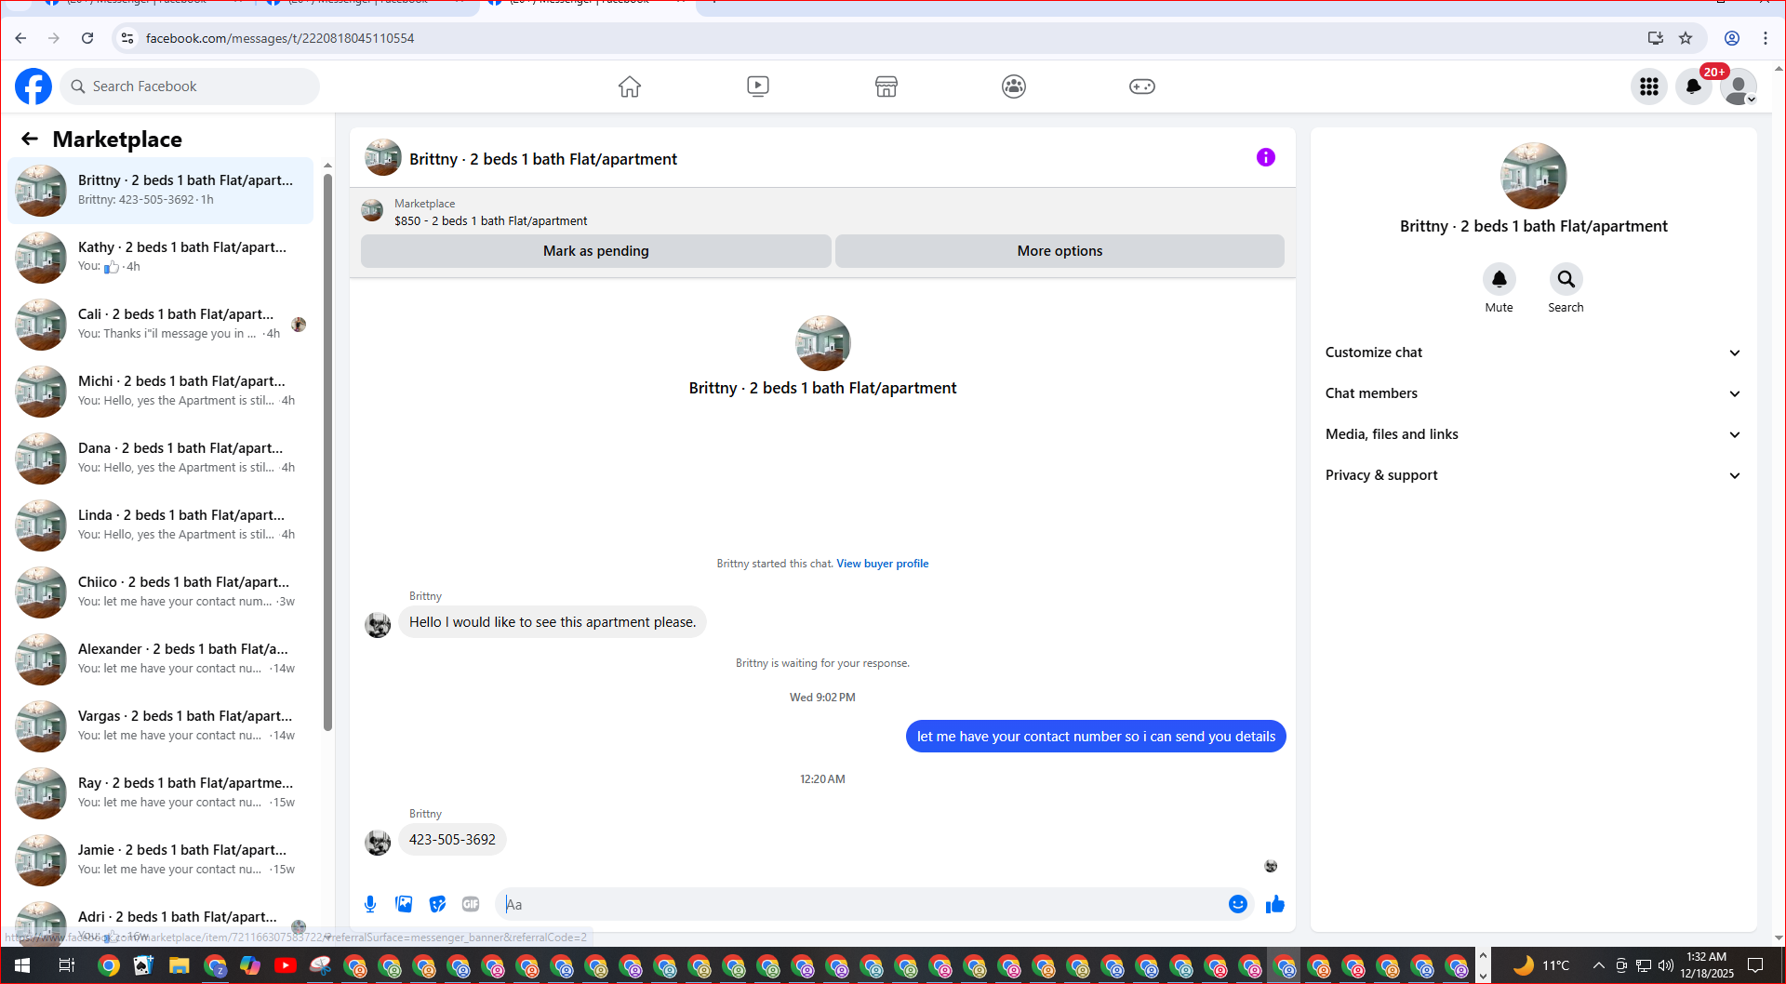The height and width of the screenshot is (984, 1786).
Task: Open Windows Start menu
Action: (22, 965)
